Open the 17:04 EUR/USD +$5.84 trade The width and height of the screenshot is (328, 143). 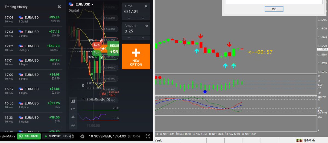click(x=33, y=19)
